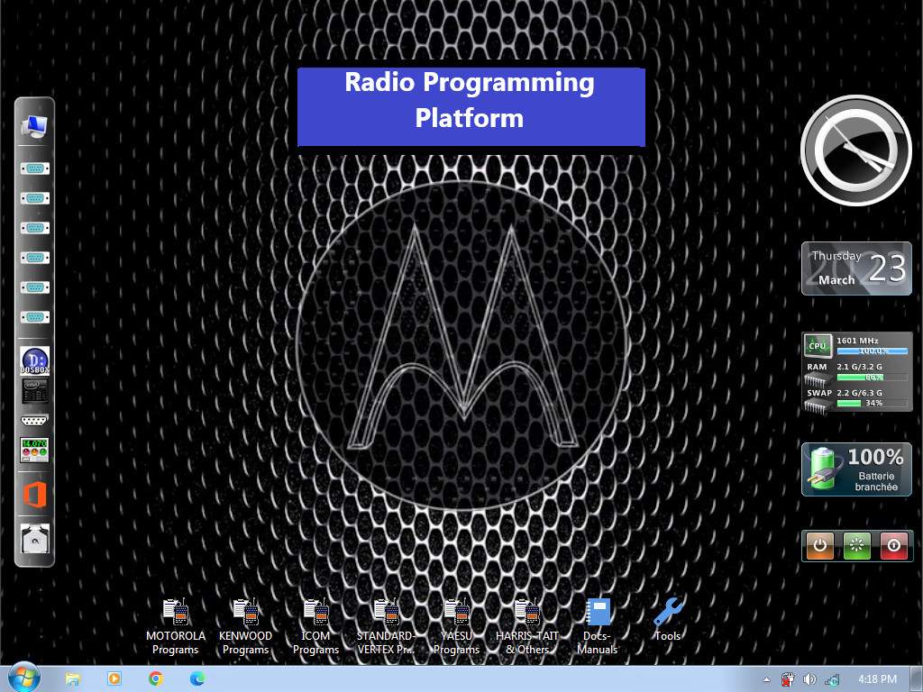
Task: Open the Windows Start menu
Action: [x=23, y=678]
